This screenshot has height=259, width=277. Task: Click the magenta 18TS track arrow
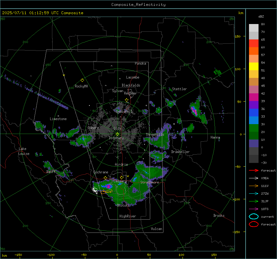tap(254, 209)
